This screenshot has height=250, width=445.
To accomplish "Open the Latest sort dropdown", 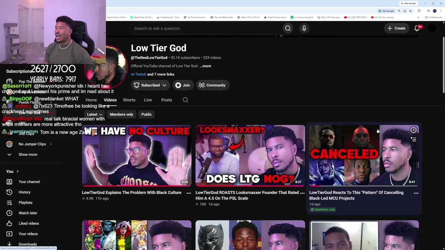I will 95,114.
